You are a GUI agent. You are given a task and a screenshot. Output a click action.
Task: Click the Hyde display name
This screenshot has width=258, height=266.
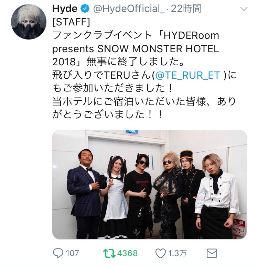[x=65, y=9]
